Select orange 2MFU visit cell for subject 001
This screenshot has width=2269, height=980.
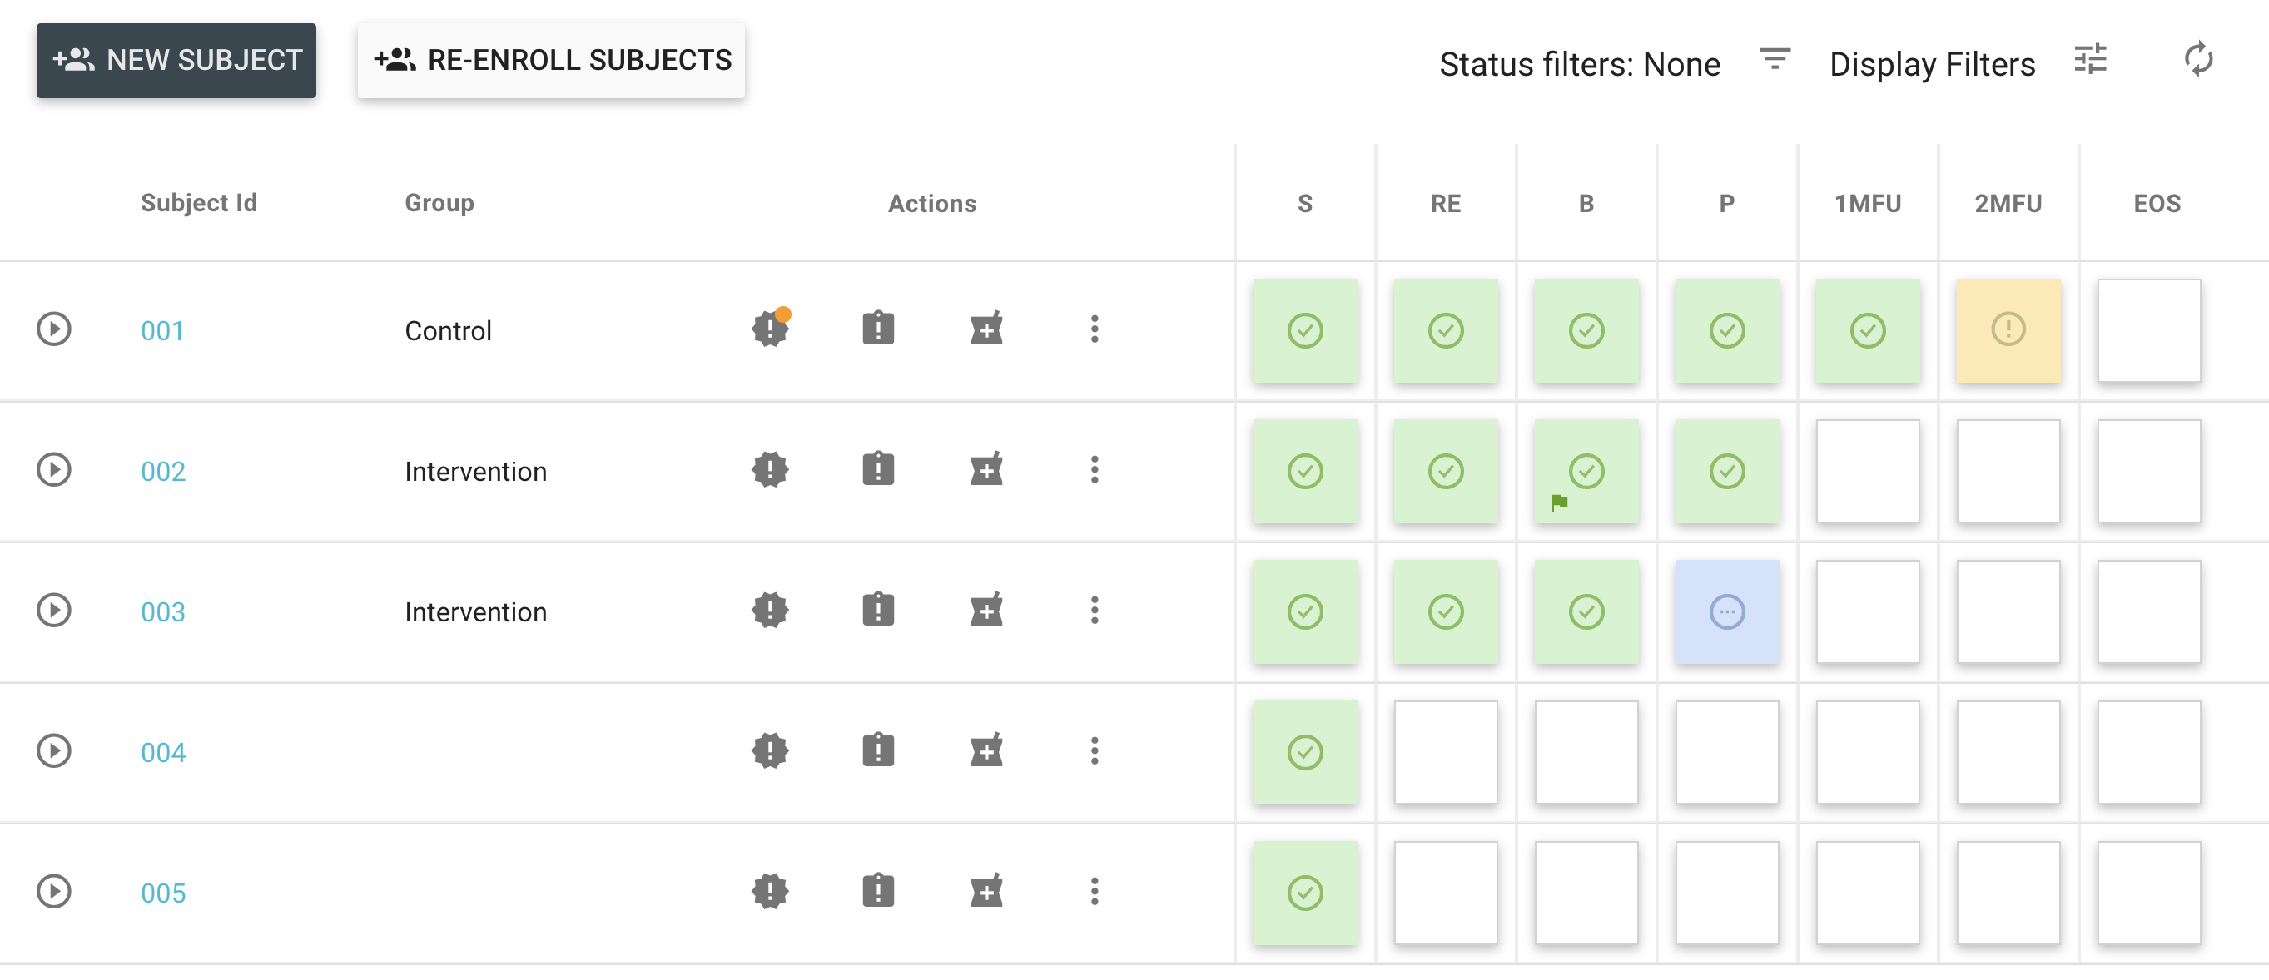coord(2008,330)
